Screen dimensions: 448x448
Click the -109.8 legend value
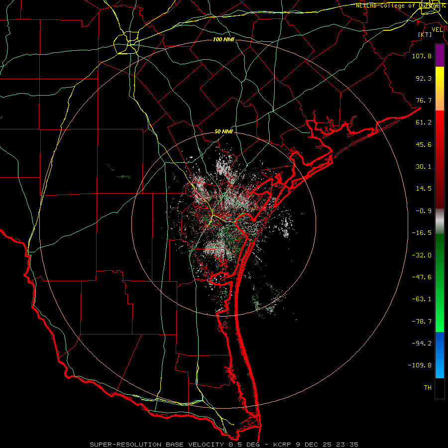pyautogui.click(x=420, y=365)
